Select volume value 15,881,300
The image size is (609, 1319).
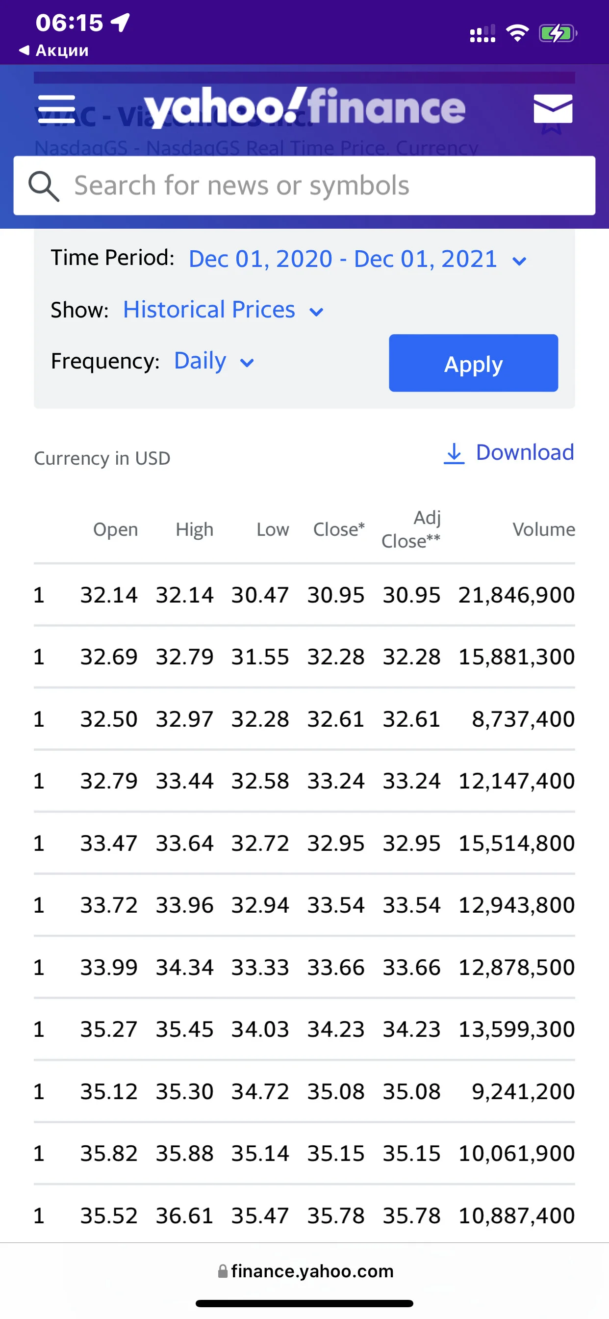point(516,657)
